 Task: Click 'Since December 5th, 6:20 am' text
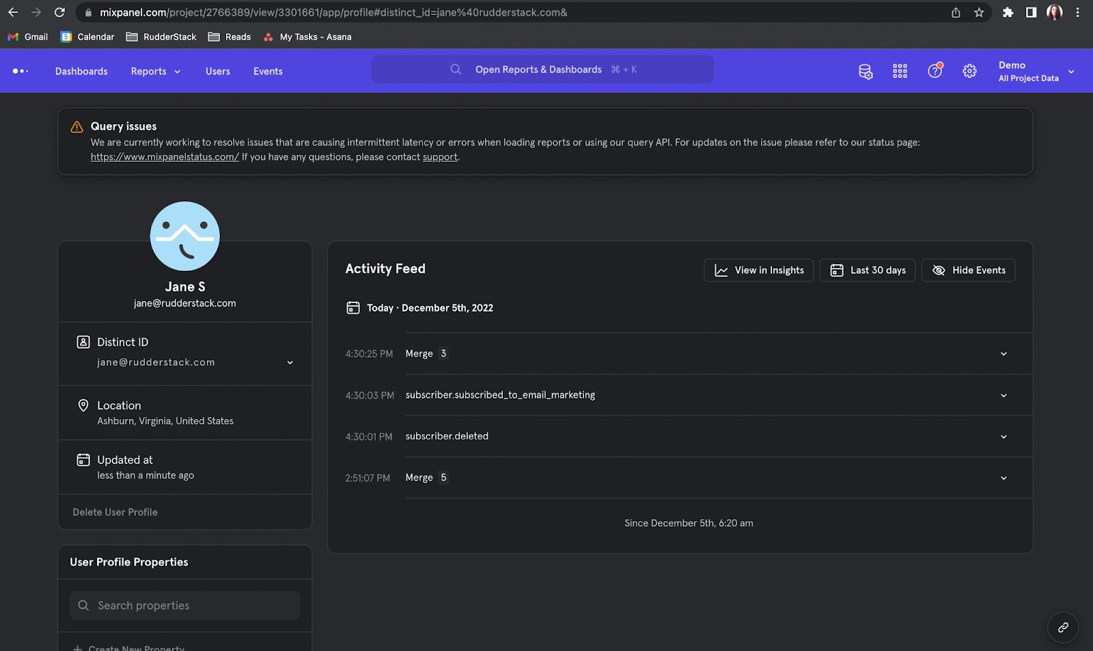689,523
